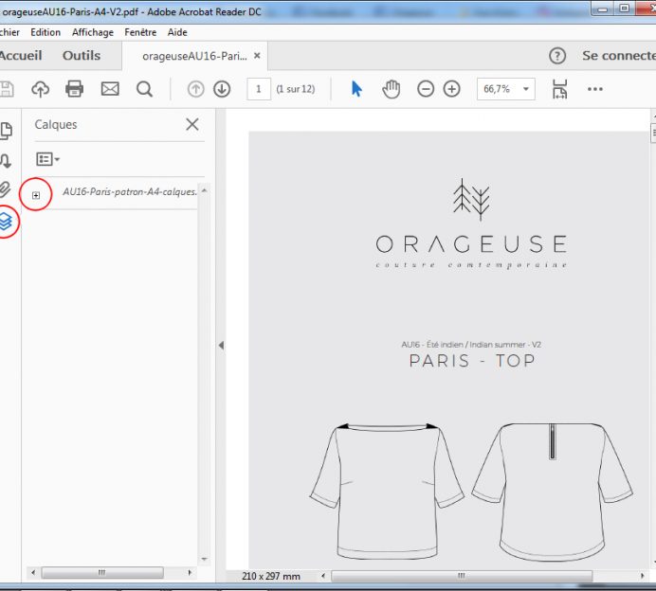Send file by email envelope icon

click(x=110, y=89)
